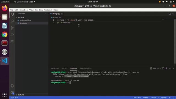Click the editor vertical scrollbar
Screen dimensions: 176x99
pos(175,41)
